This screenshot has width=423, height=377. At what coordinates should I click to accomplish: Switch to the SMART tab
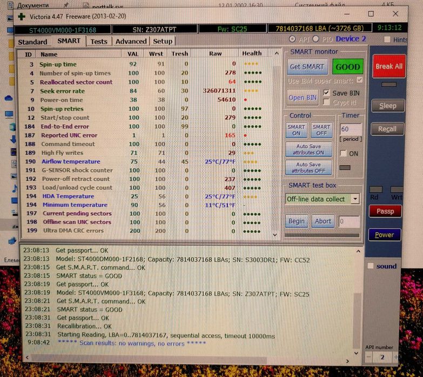69,41
